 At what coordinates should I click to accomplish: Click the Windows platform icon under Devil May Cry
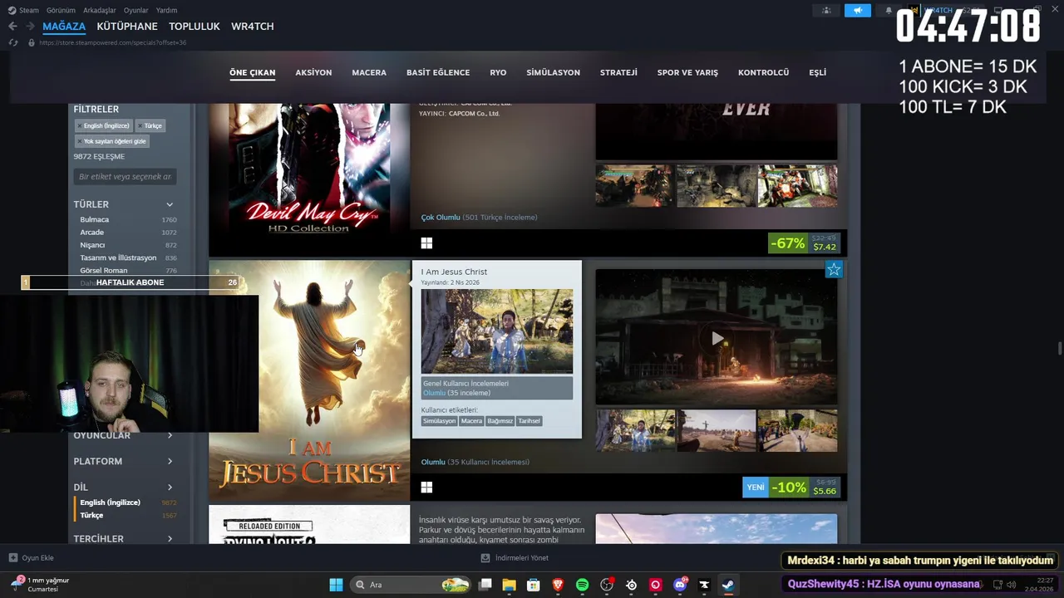tap(426, 243)
